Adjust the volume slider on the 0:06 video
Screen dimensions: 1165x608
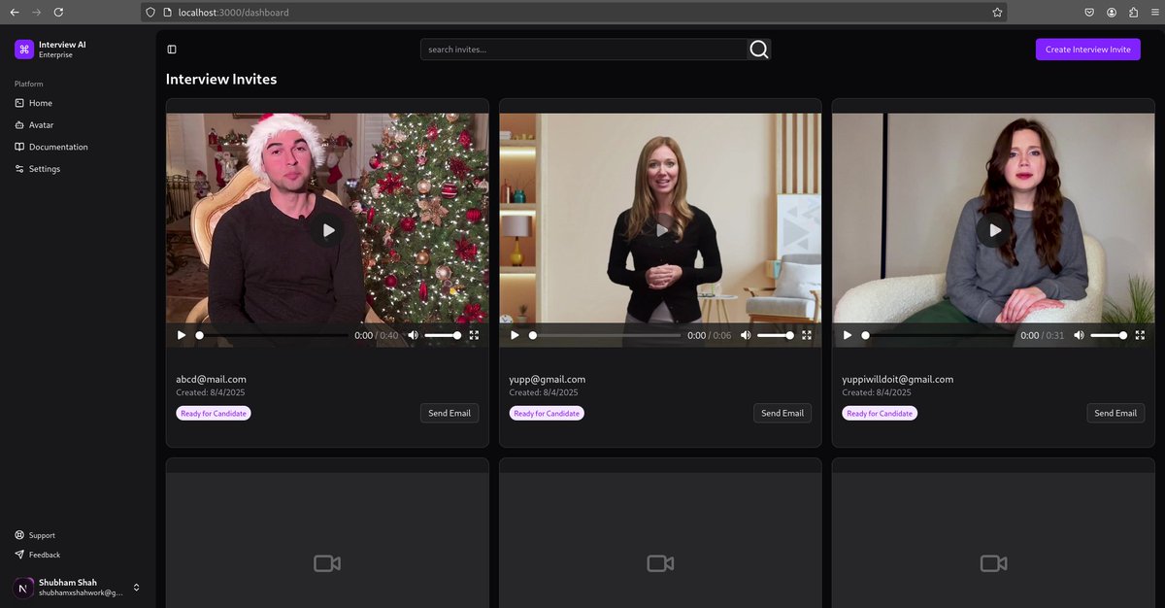(776, 335)
